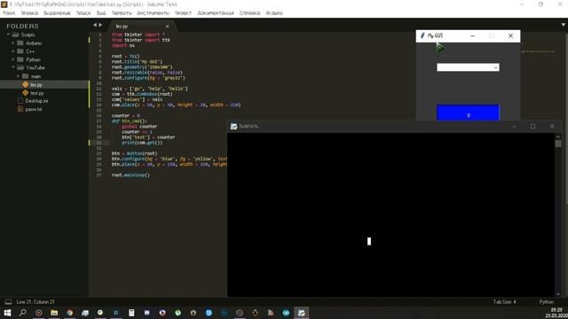The height and width of the screenshot is (319, 568).
Task: Open Windows taskbar search
Action: [x=22, y=313]
